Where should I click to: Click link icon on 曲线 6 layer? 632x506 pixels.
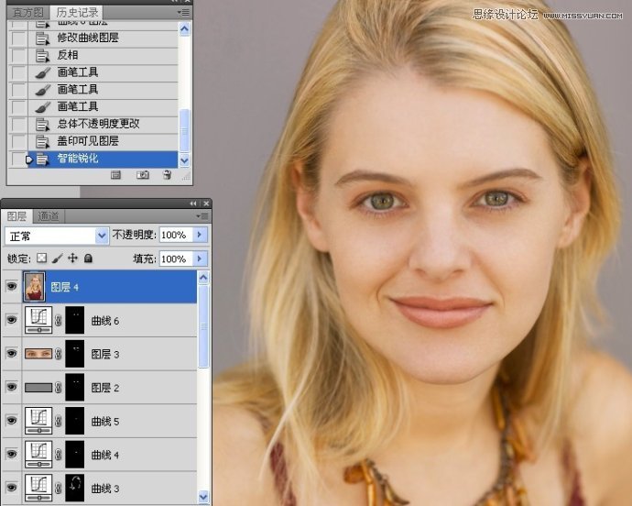tap(59, 321)
